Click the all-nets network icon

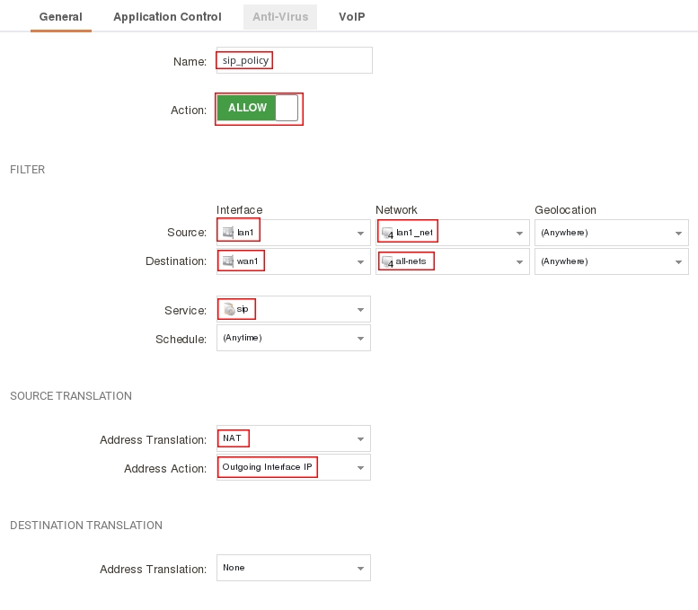click(x=387, y=261)
